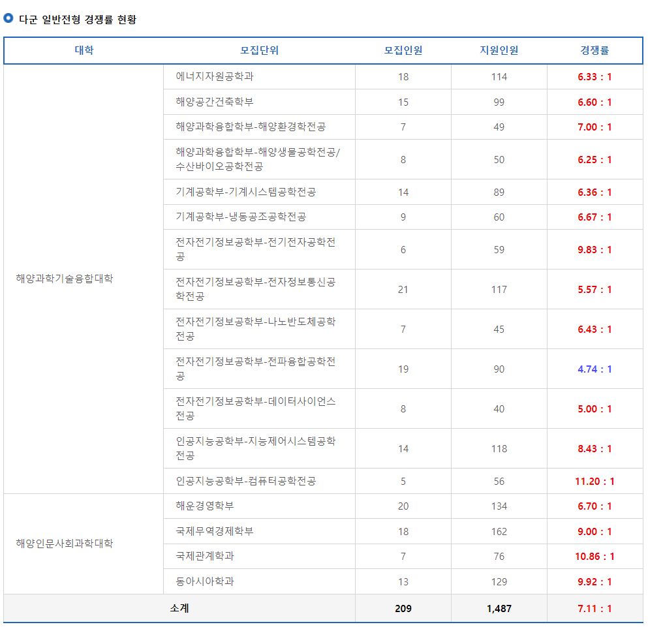The width and height of the screenshot is (648, 631).
Task: Click the 11.20 : 1 rate value
Action: tap(594, 481)
